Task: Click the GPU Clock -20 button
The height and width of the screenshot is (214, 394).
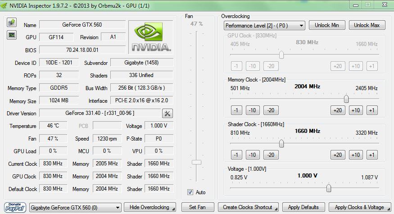Action: (x=271, y=66)
